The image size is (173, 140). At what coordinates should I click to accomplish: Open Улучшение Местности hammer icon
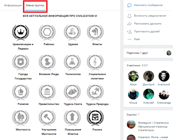[x=47, y=118]
